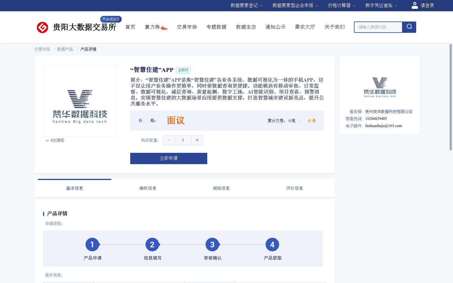Expand the 数据要素登记 dropdown
The image size is (453, 283).
(247, 5)
